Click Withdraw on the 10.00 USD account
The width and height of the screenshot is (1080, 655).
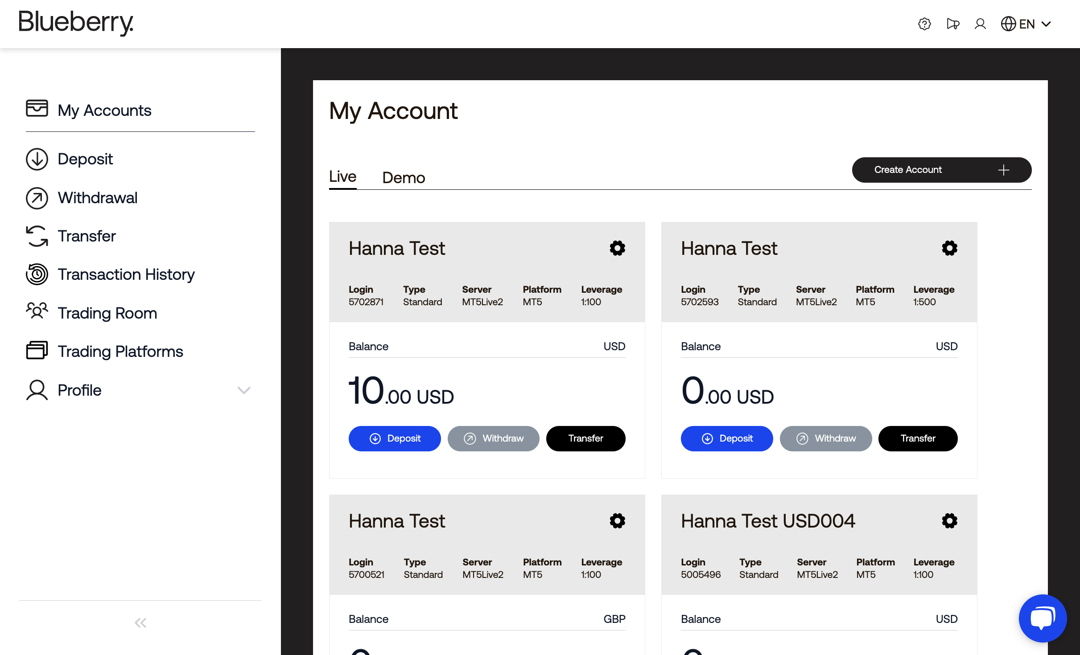coord(493,438)
